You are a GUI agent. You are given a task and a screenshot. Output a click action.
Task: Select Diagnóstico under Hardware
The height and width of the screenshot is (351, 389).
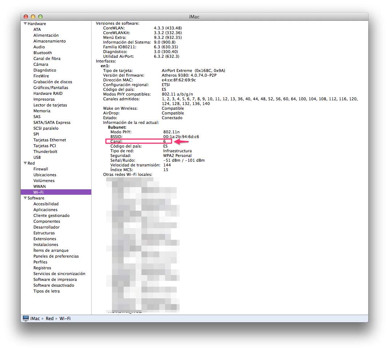[x=45, y=70]
